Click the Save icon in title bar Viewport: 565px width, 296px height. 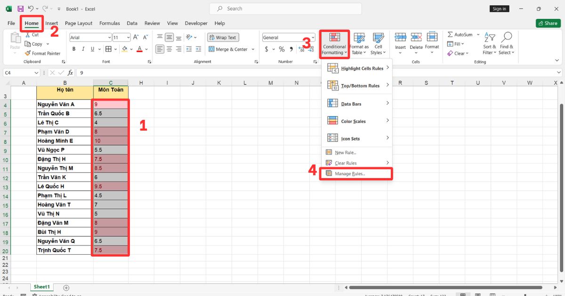tap(20, 9)
